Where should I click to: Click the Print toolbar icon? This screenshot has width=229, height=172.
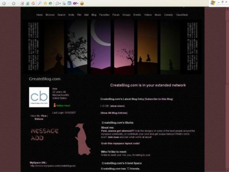[64, 4]
